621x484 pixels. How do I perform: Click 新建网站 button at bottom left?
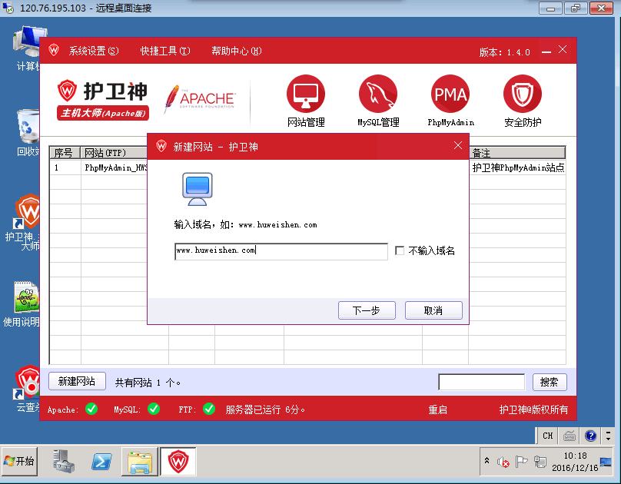[77, 381]
